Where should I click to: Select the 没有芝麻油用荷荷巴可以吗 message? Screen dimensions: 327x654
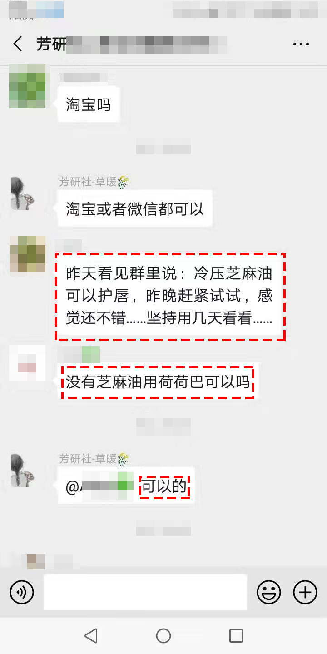tap(158, 382)
